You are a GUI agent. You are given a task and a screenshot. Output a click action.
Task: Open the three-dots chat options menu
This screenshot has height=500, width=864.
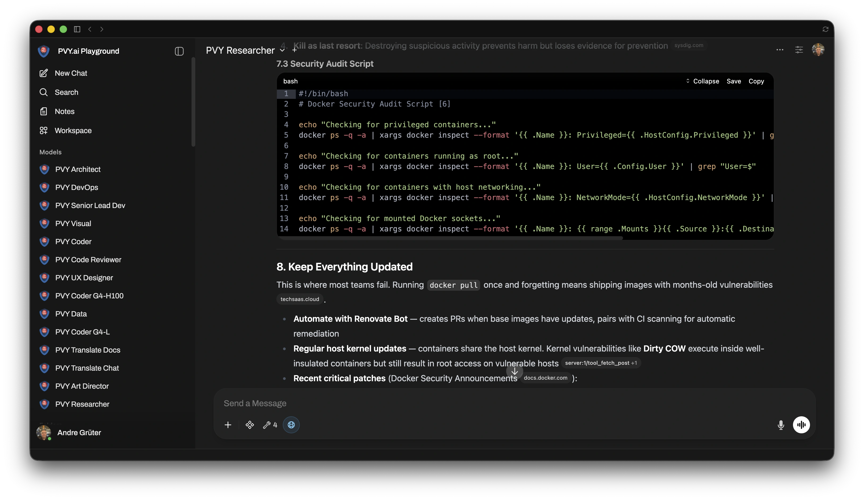tap(780, 50)
